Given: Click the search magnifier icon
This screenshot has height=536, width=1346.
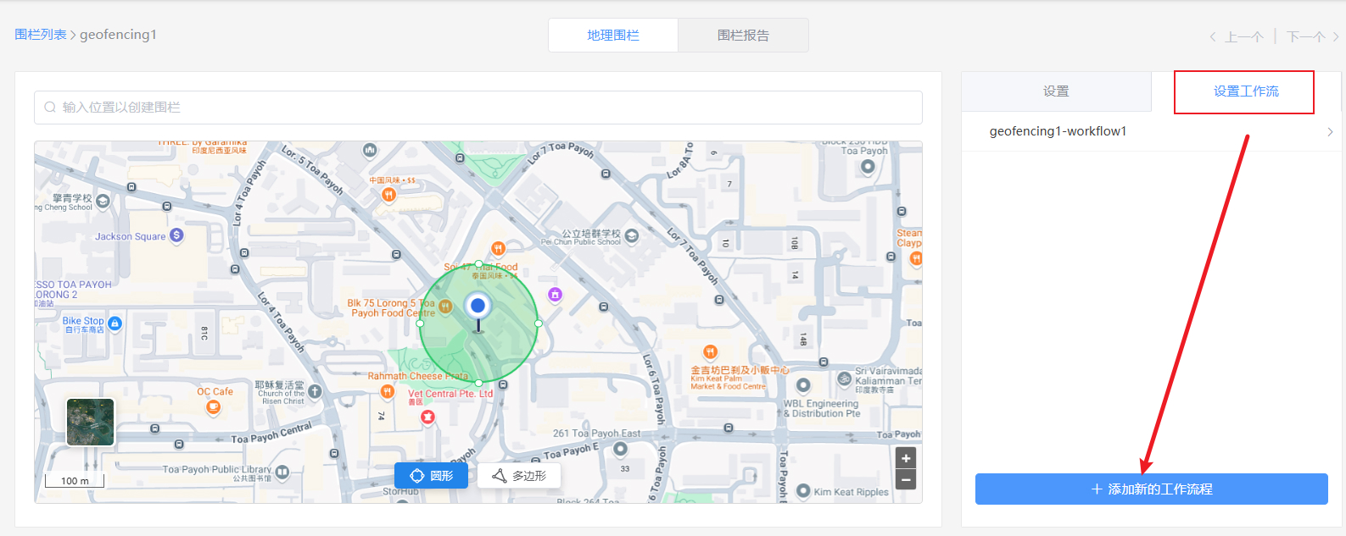Looking at the screenshot, I should 50,108.
